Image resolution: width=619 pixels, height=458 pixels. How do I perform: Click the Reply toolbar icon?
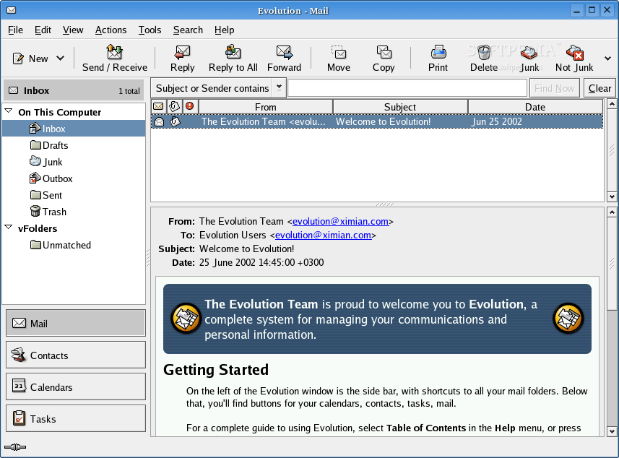[182, 52]
